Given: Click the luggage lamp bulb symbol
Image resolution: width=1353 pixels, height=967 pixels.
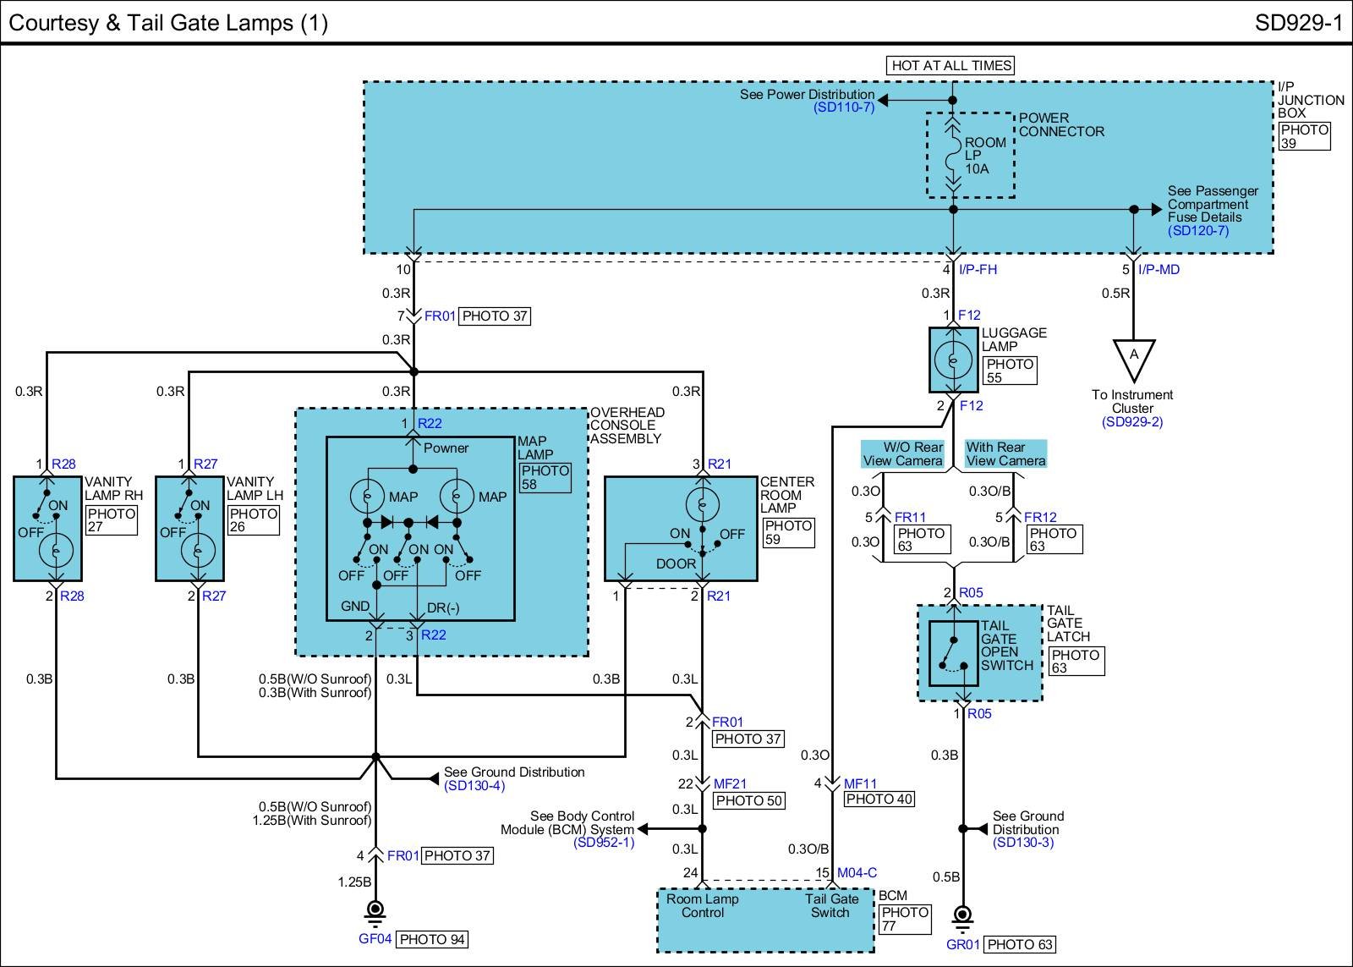Looking at the screenshot, I should [953, 360].
